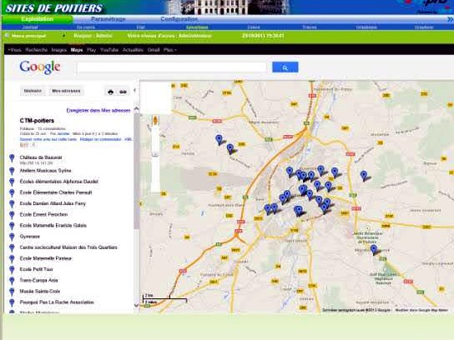Image resolution: width=454 pixels, height=340 pixels.
Task: Click the Gymnase map pin icon in list
Action: pyautogui.click(x=12, y=237)
